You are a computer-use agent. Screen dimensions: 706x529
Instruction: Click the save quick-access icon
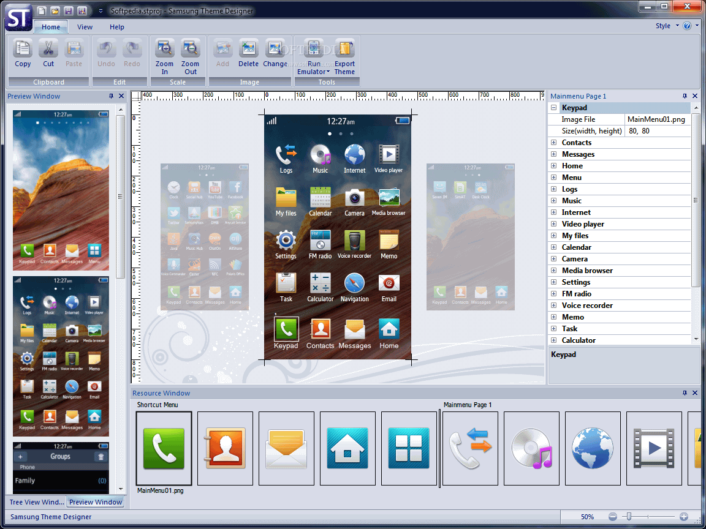click(x=68, y=10)
